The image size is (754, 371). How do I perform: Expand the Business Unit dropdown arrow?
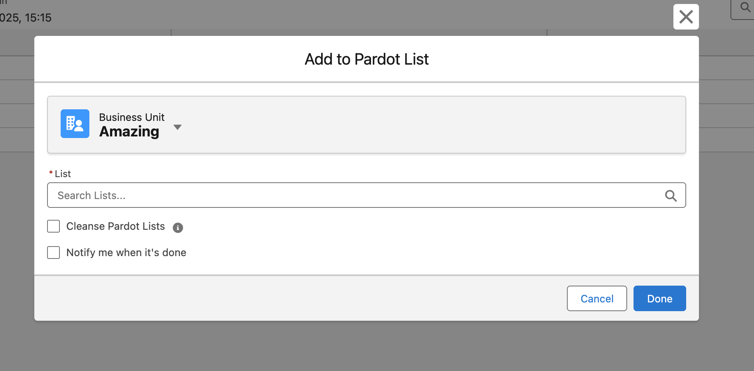[x=178, y=127]
